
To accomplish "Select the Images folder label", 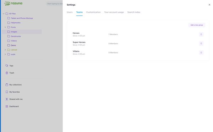I will (14, 32).
